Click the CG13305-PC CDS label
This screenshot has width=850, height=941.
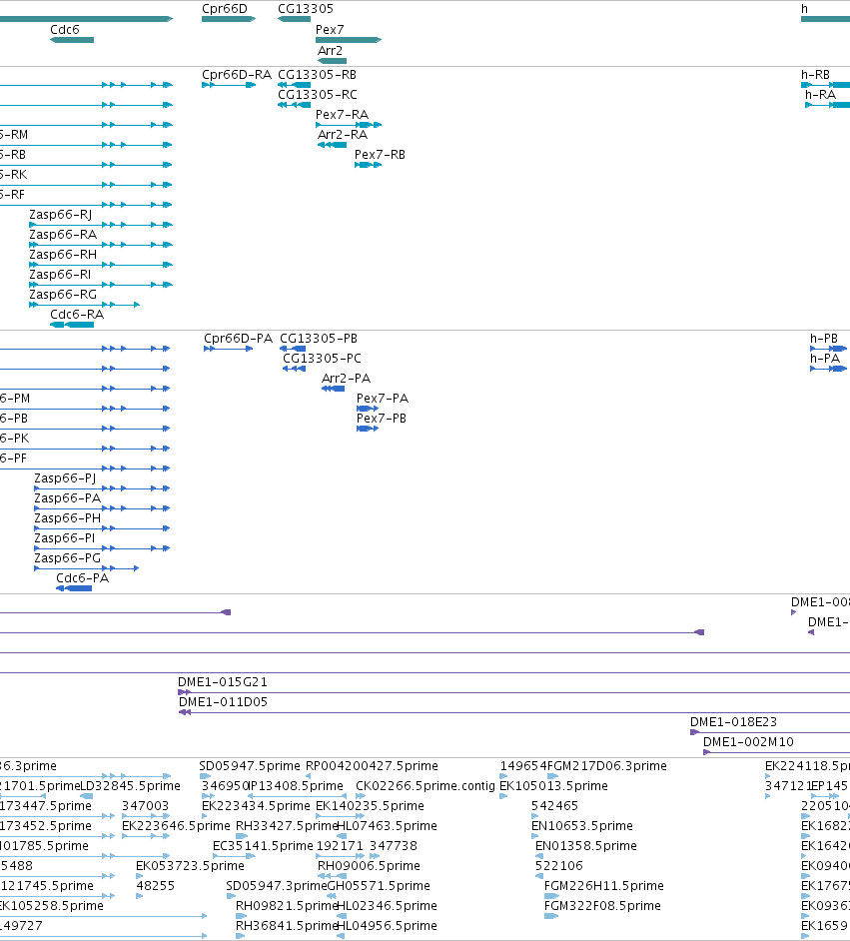323,359
